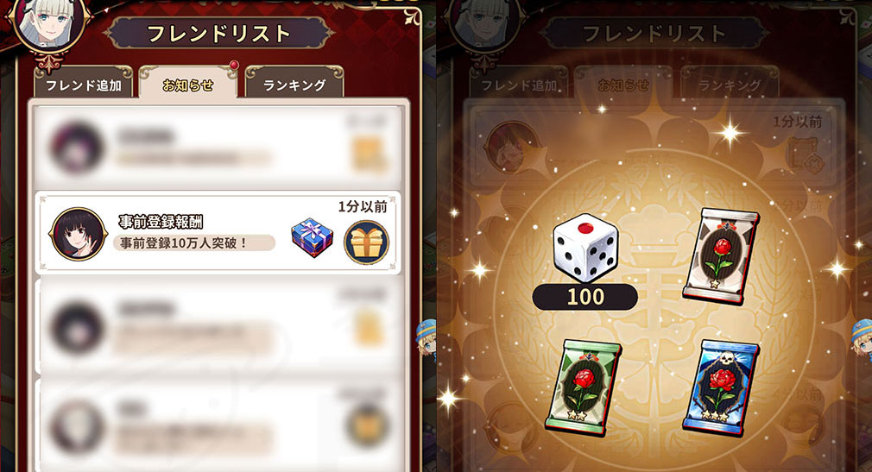Click the フレンドリスト title banner on left panel
This screenshot has width=872, height=472.
218,34
